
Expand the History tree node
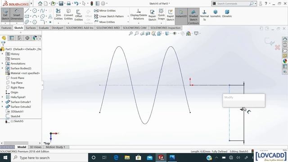point(2,54)
